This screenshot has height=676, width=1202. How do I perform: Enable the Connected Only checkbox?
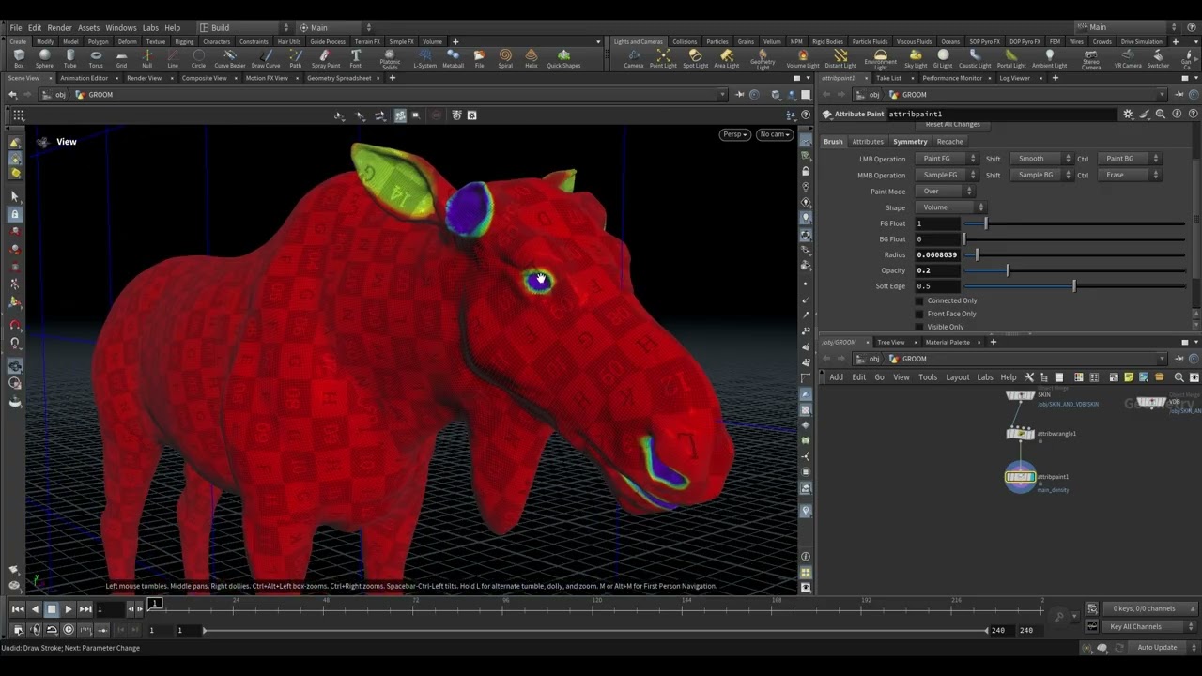tap(919, 300)
